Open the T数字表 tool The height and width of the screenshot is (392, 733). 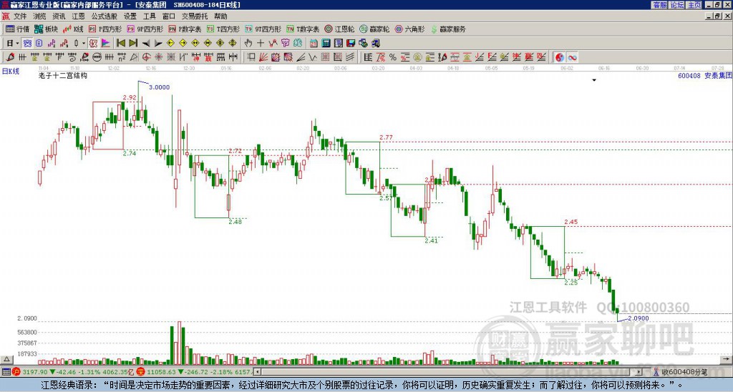[x=303, y=29]
